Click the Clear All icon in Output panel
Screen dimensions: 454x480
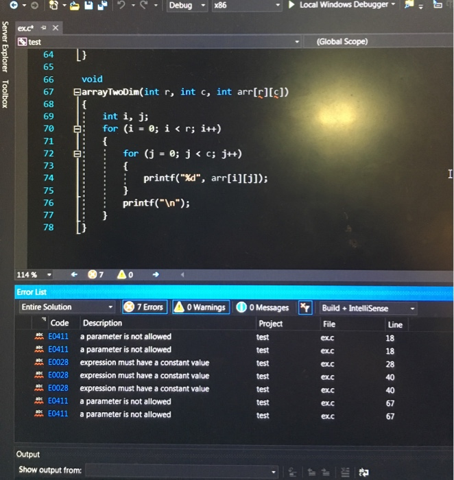[345, 472]
